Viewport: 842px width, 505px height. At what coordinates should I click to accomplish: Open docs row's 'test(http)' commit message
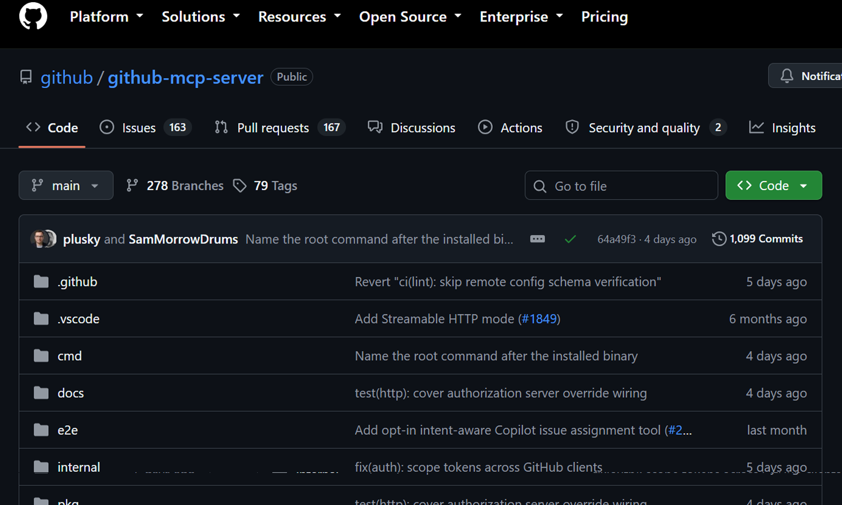(501, 393)
